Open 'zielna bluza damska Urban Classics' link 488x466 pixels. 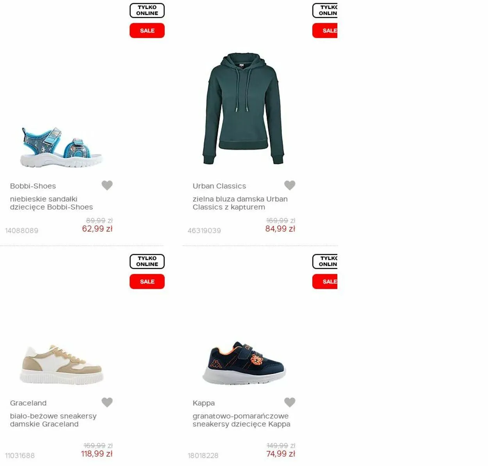[x=240, y=203]
